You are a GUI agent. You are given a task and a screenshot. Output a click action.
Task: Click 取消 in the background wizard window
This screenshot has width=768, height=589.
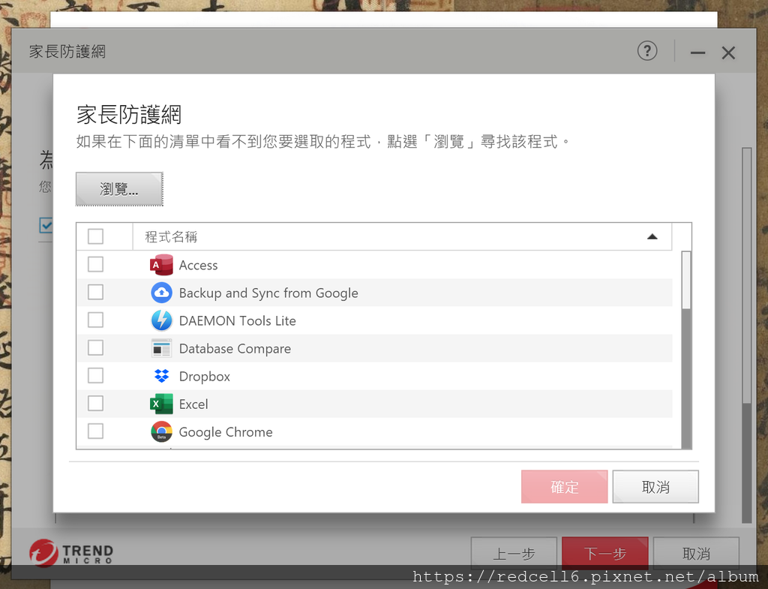tap(696, 553)
